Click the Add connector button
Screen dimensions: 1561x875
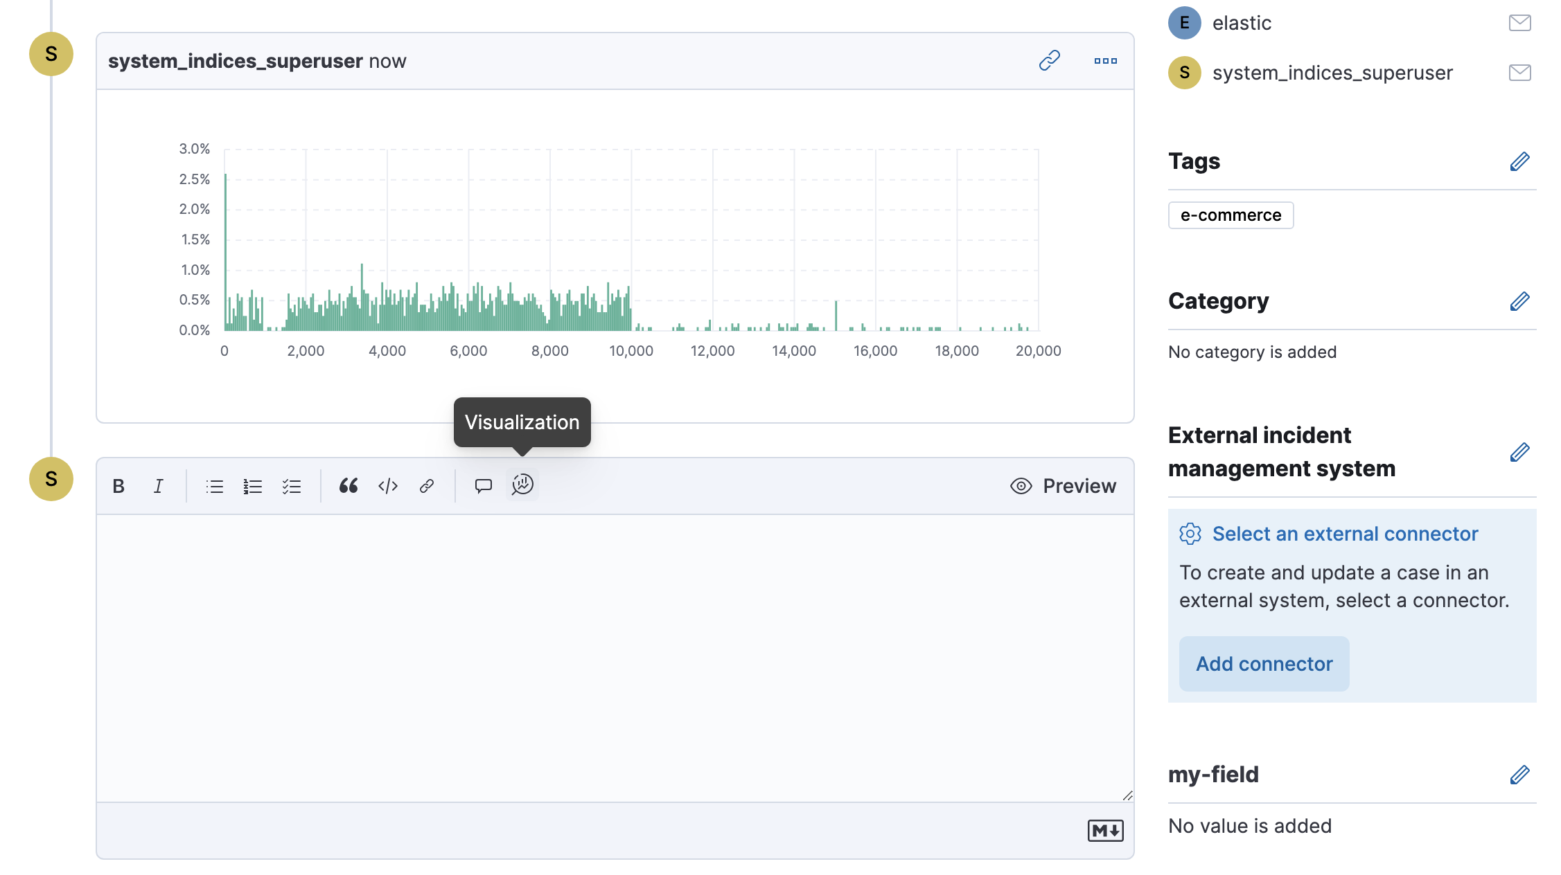(x=1263, y=663)
